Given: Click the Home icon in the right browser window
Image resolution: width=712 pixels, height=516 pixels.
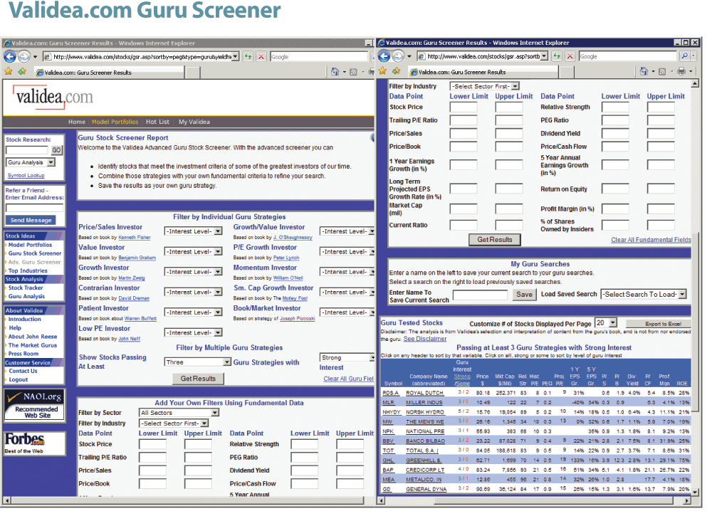Looking at the screenshot, I should (x=644, y=71).
